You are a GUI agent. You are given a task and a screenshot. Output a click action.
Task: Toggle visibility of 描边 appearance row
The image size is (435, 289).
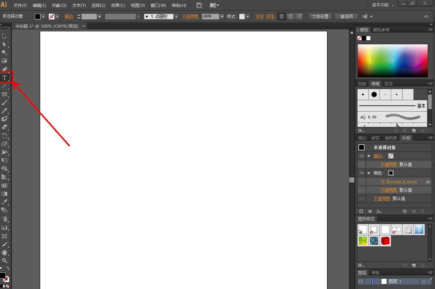[361, 156]
